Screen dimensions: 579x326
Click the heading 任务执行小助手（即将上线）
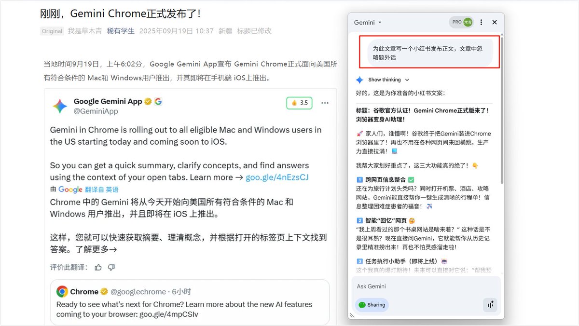tap(402, 261)
